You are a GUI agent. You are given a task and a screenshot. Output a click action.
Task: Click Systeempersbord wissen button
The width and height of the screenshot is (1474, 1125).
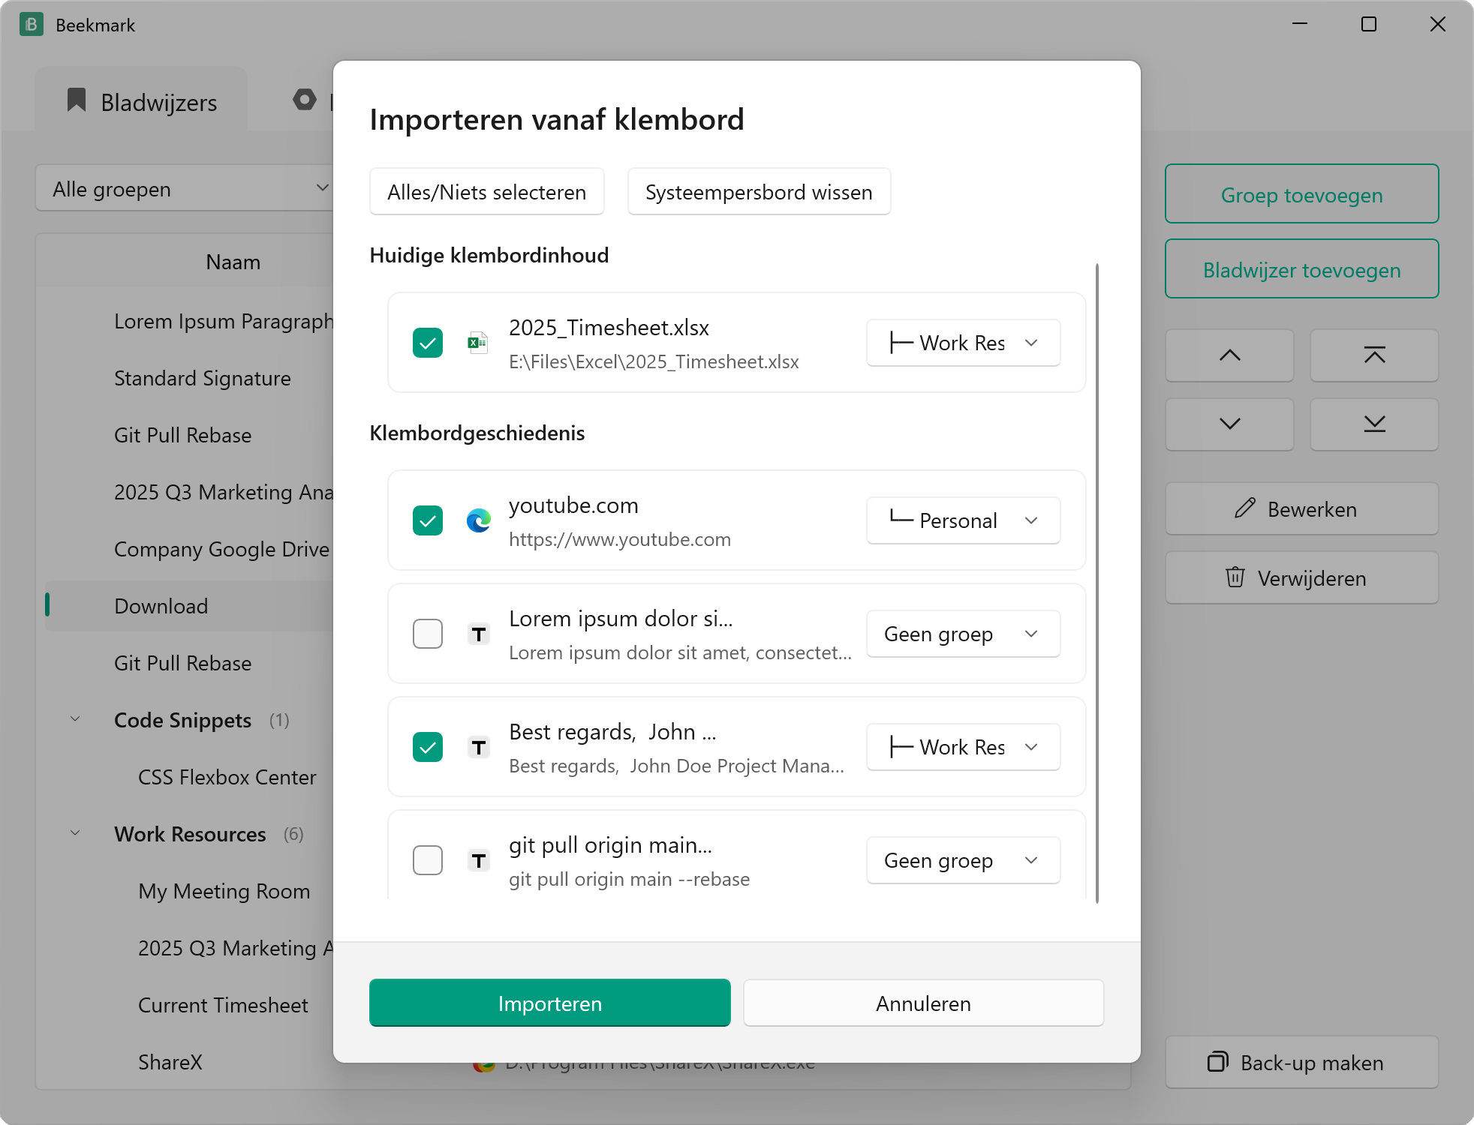[759, 192]
